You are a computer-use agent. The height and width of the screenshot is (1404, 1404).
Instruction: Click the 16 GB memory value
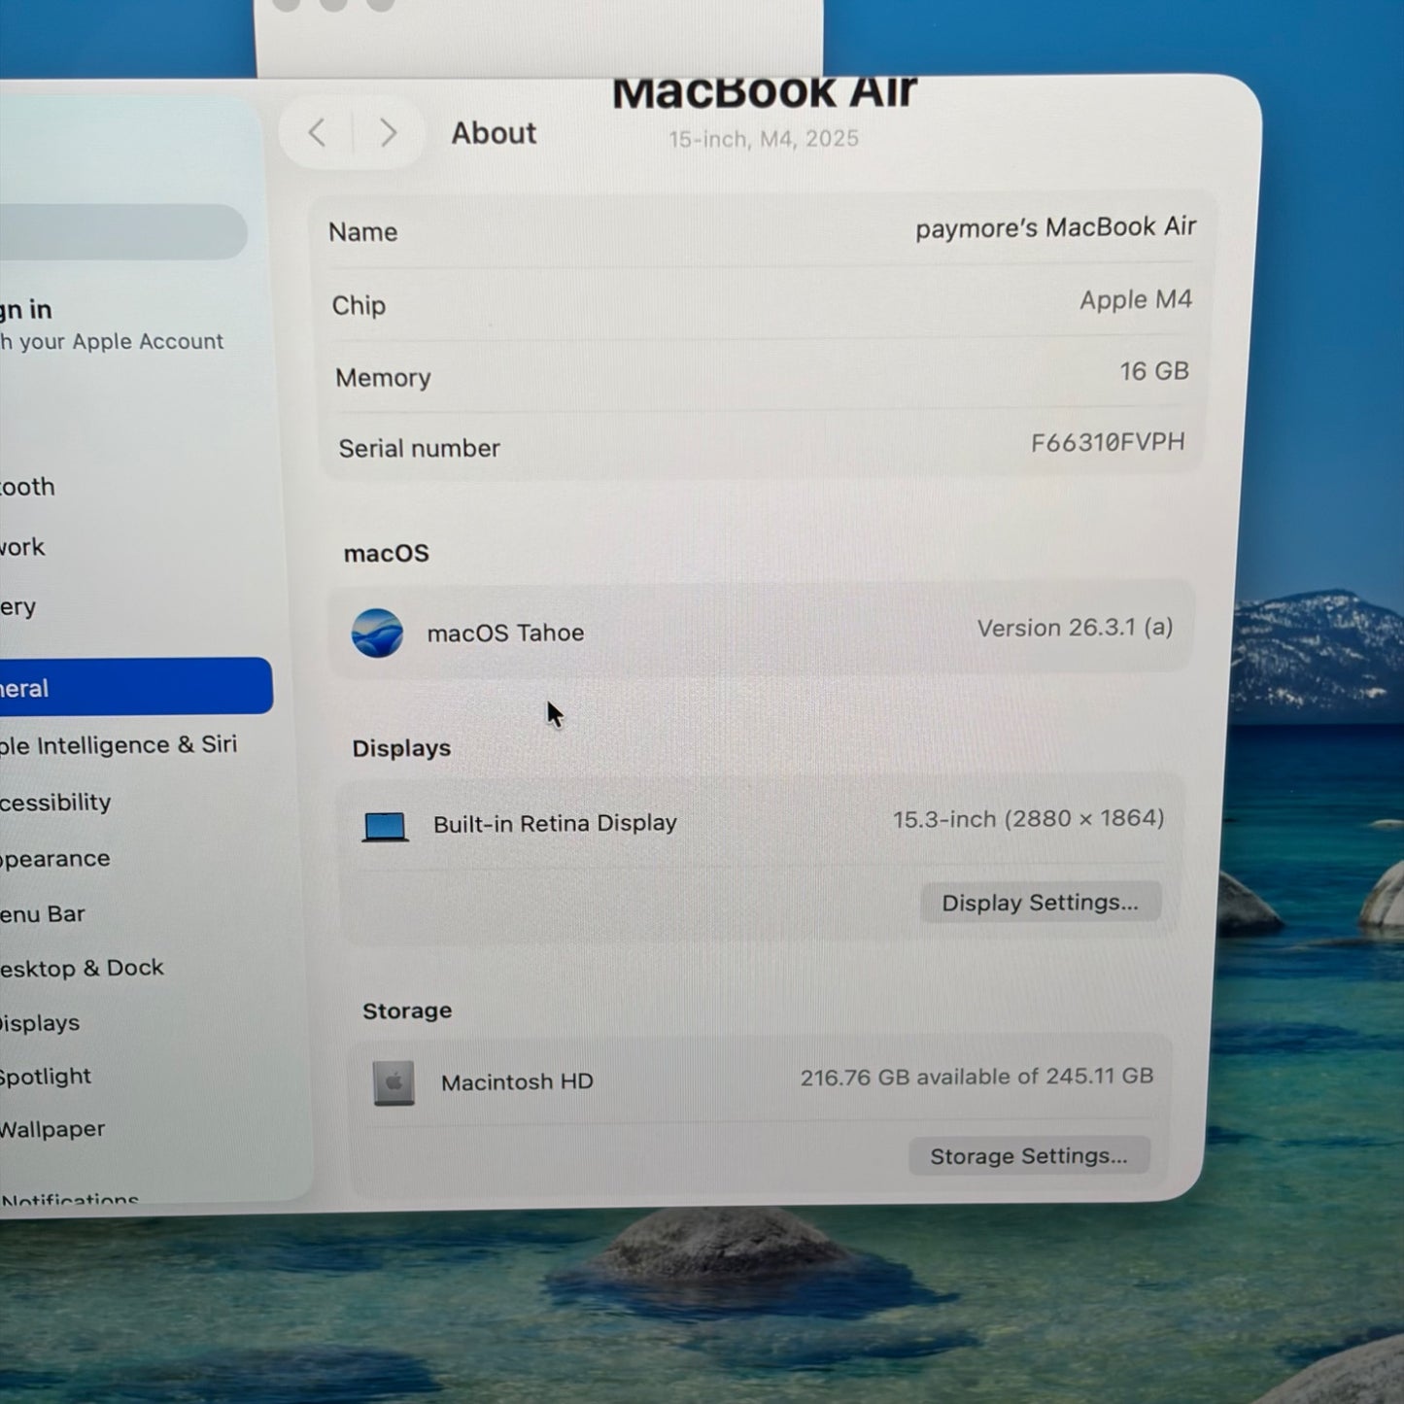coord(1154,371)
